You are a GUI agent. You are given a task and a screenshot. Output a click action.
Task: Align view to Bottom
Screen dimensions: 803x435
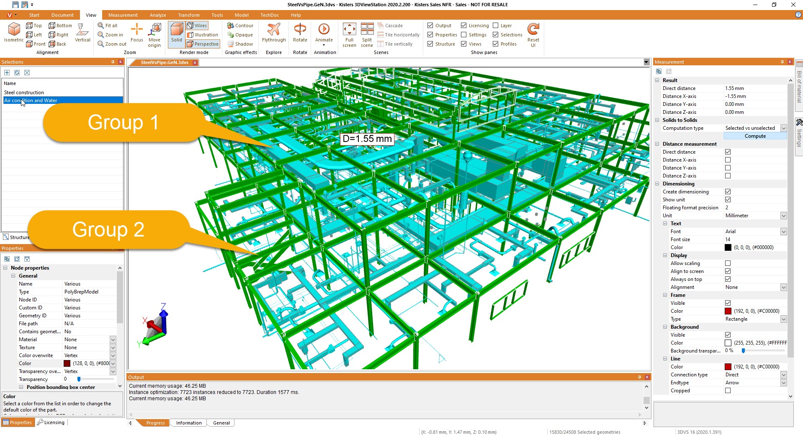click(60, 26)
